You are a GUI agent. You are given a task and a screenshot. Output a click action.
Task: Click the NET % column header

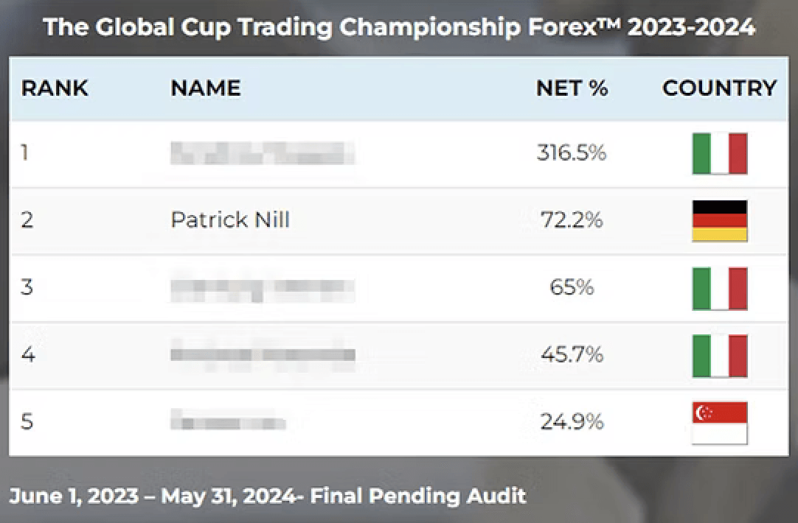(572, 88)
